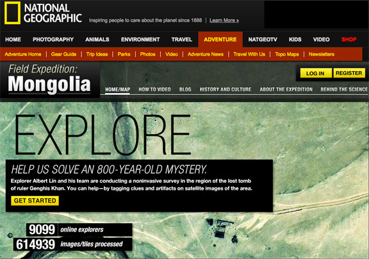The width and height of the screenshot is (369, 259).
Task: Open the Learn More link
Action: click(x=224, y=21)
